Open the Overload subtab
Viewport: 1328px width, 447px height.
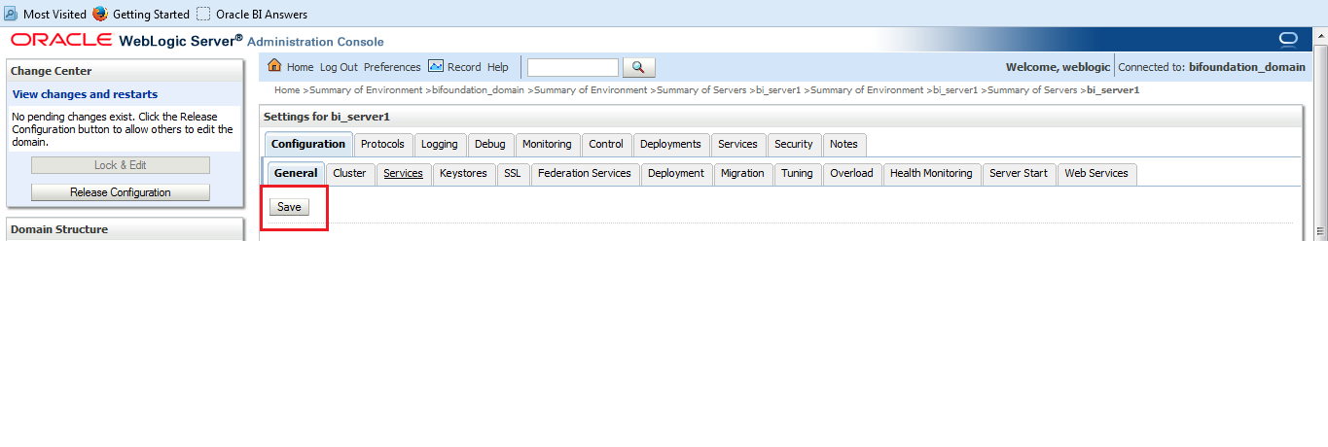point(851,173)
